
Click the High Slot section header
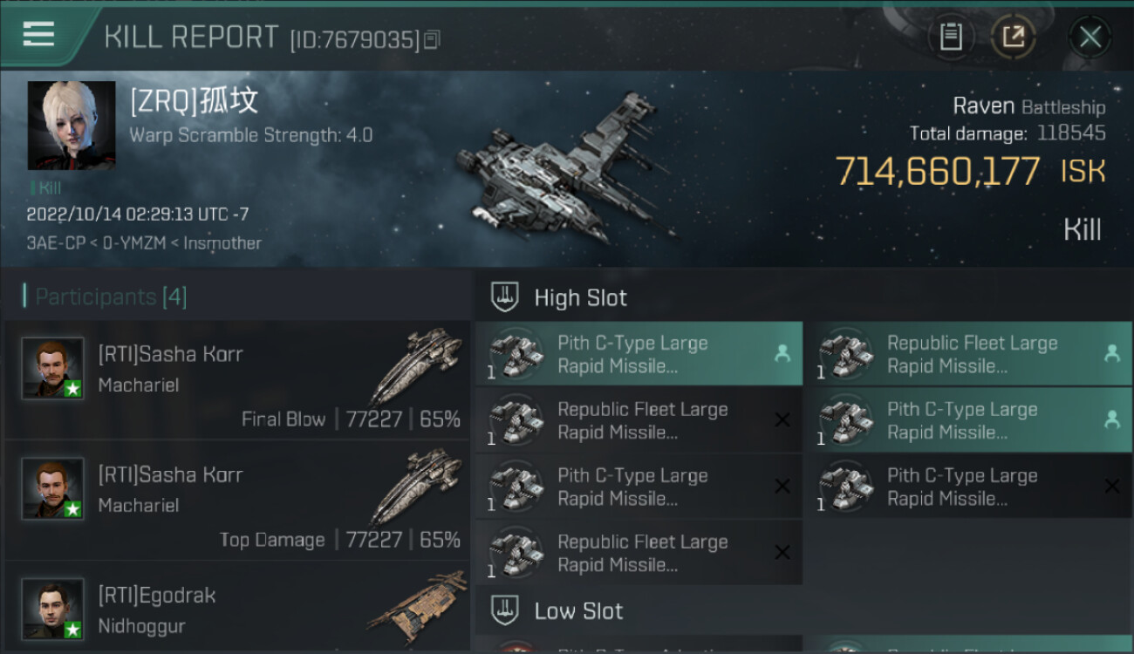click(x=581, y=297)
